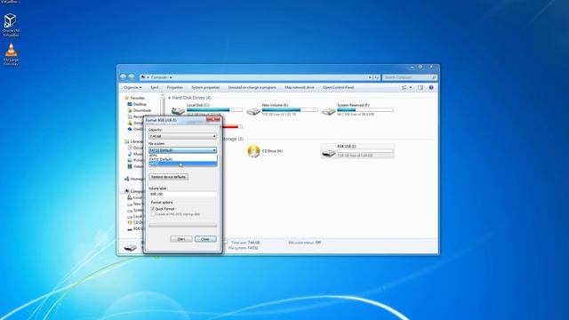Select the CD Drive (H:) disc icon

[x=253, y=151]
